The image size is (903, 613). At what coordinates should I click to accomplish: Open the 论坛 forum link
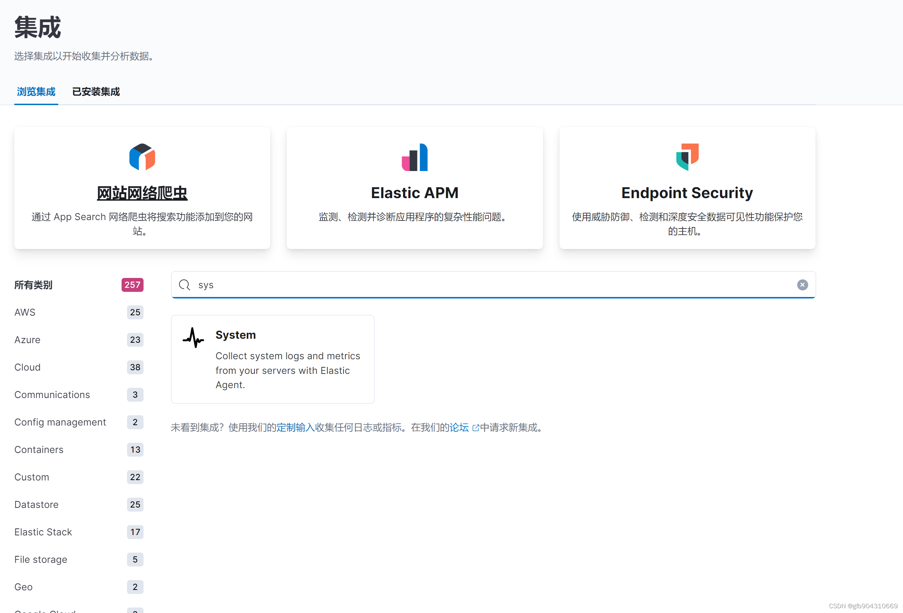tap(459, 427)
